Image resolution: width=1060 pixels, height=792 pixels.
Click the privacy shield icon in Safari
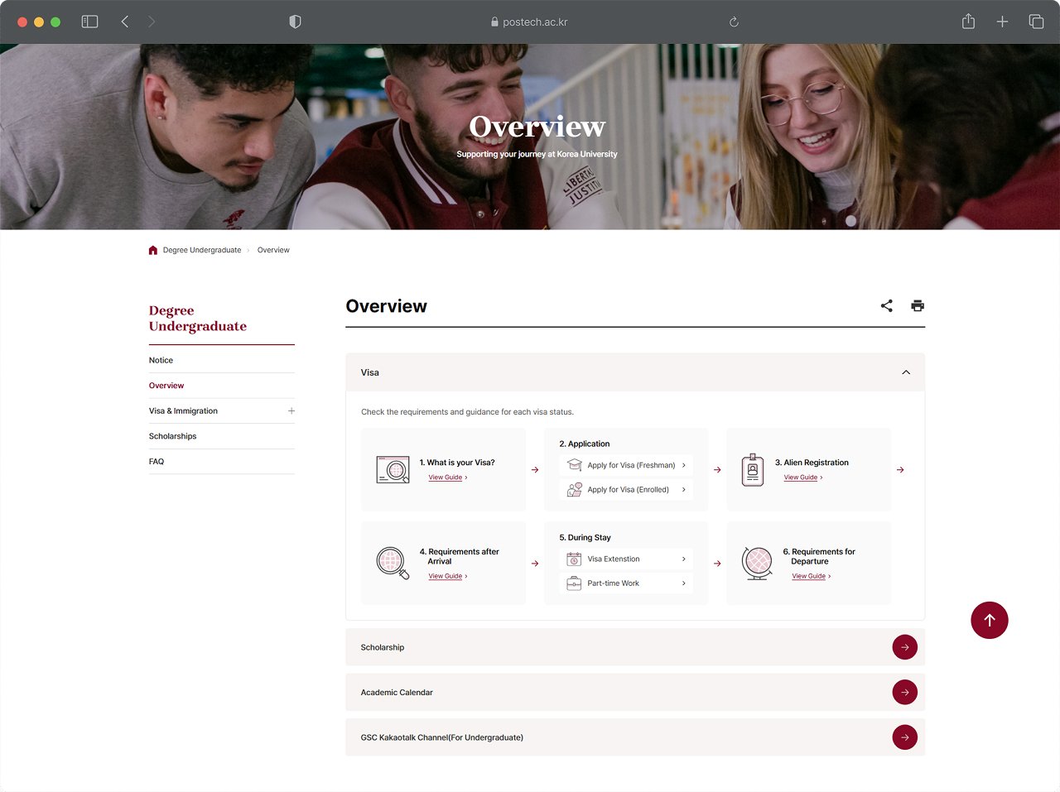coord(295,22)
